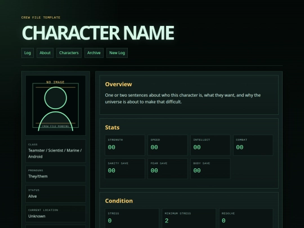
Task: Click the Condition section heading
Action: 119,200
